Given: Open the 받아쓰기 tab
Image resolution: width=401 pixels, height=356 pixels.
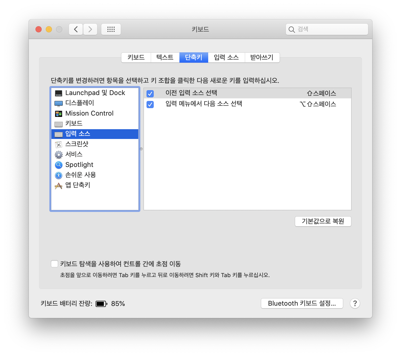Looking at the screenshot, I should [x=262, y=57].
